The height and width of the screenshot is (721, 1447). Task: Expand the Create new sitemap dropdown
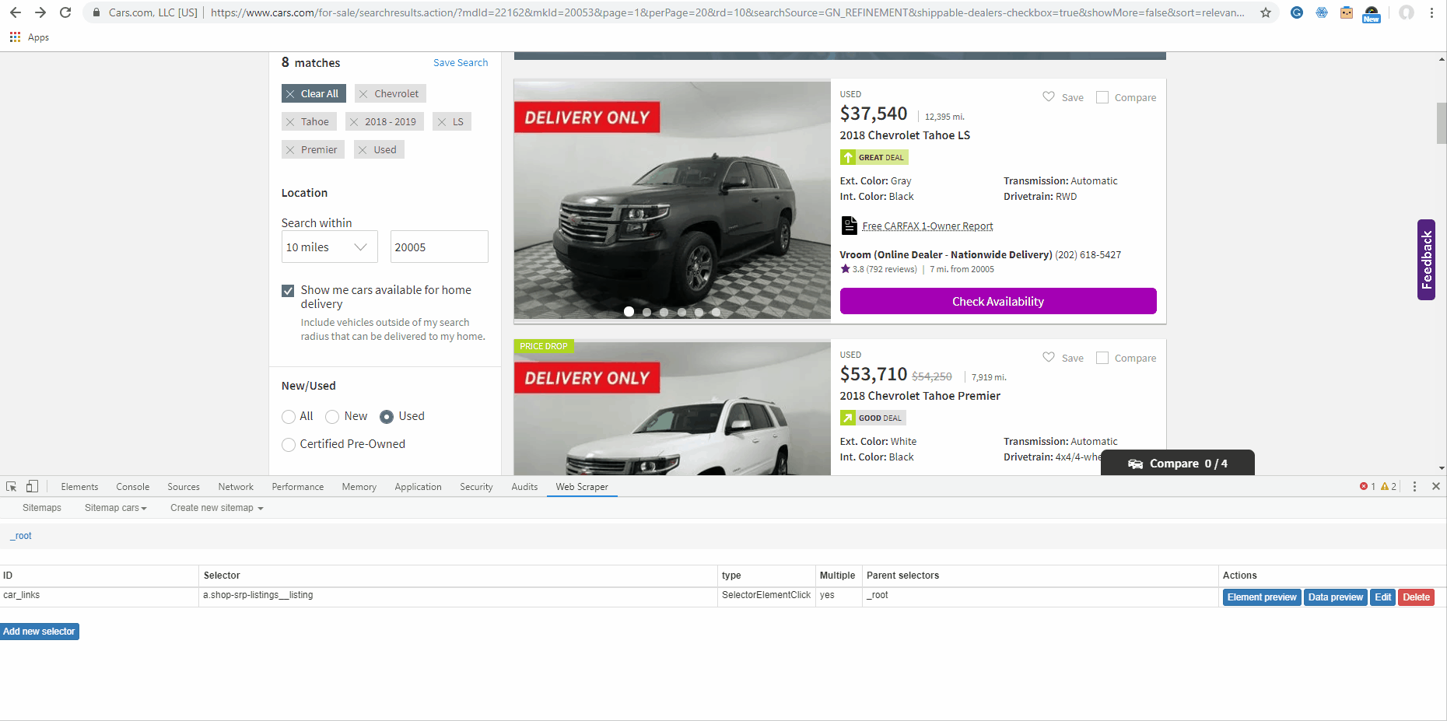point(217,508)
